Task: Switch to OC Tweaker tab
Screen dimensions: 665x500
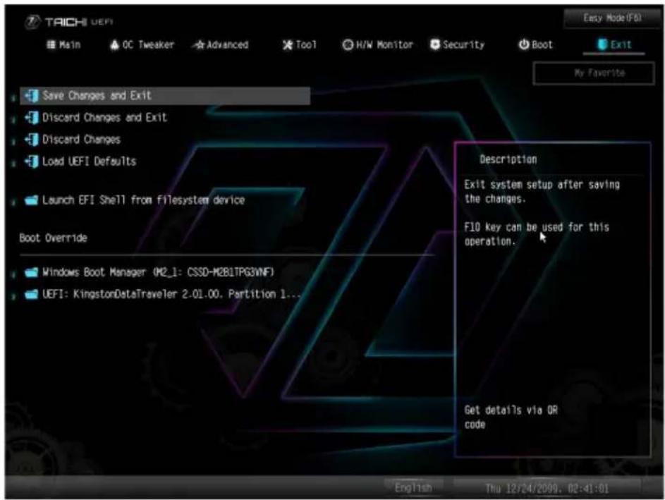Action: pos(142,44)
